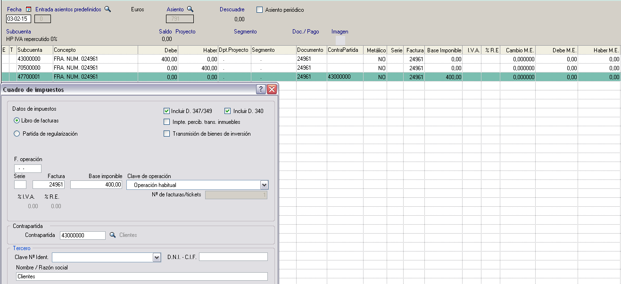621x284 pixels.
Task: Click the Documento cell in row 70500000
Action: coord(312,68)
